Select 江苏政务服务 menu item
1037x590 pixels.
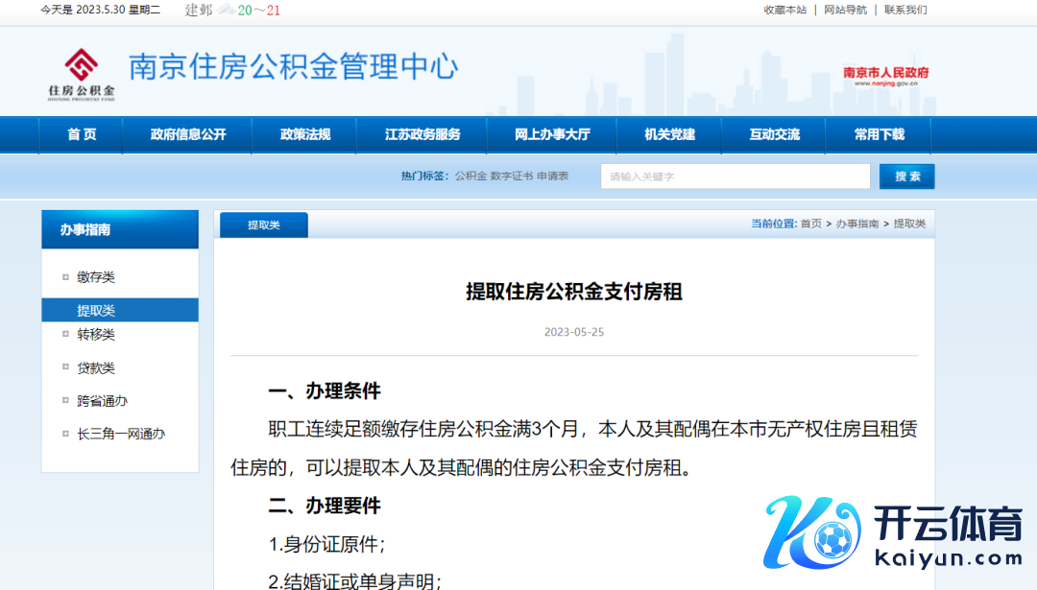point(422,135)
